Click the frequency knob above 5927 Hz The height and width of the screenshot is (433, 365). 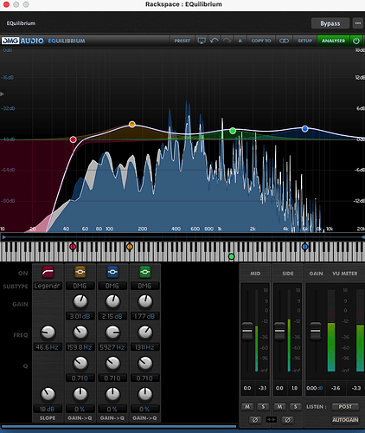(112, 333)
